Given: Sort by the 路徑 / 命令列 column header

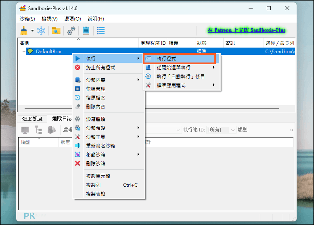Looking at the screenshot, I should point(279,43).
